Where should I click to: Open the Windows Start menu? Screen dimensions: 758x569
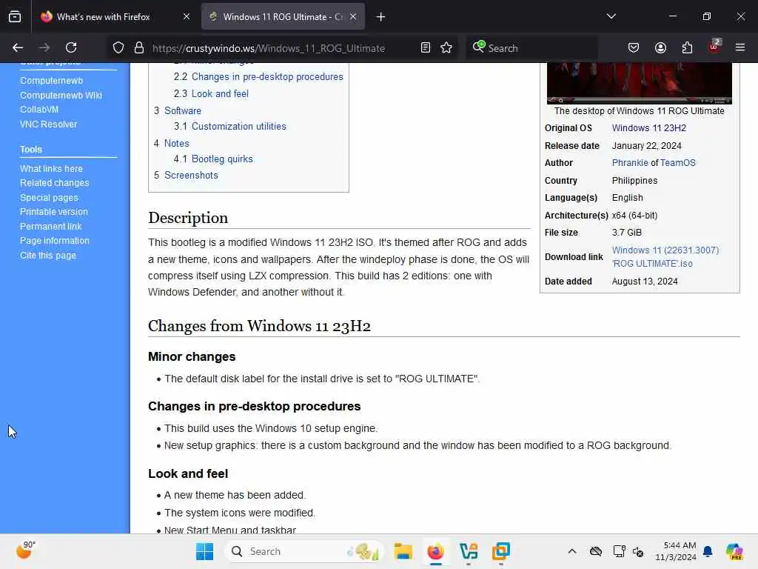click(204, 551)
